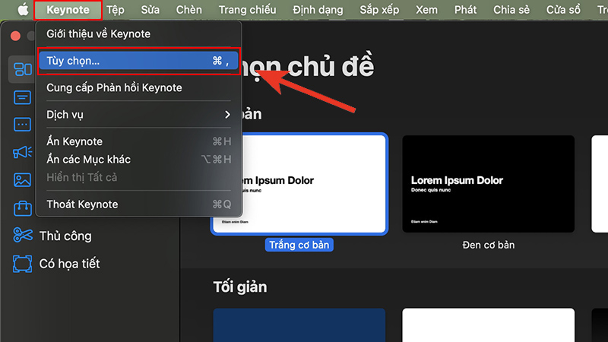The width and height of the screenshot is (608, 342).
Task: Open the Keynote menu in menu bar
Action: (x=68, y=10)
